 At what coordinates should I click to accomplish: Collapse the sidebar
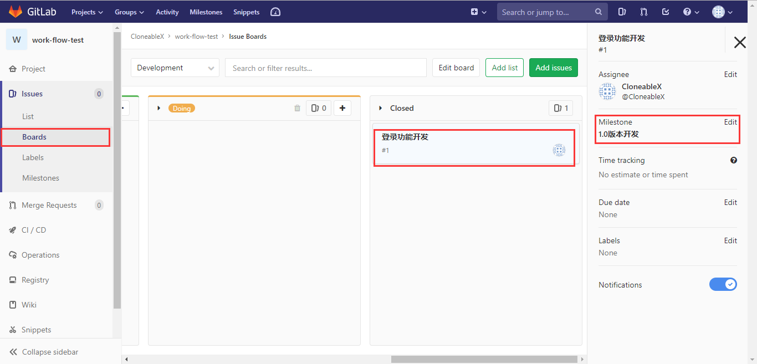[x=50, y=352]
